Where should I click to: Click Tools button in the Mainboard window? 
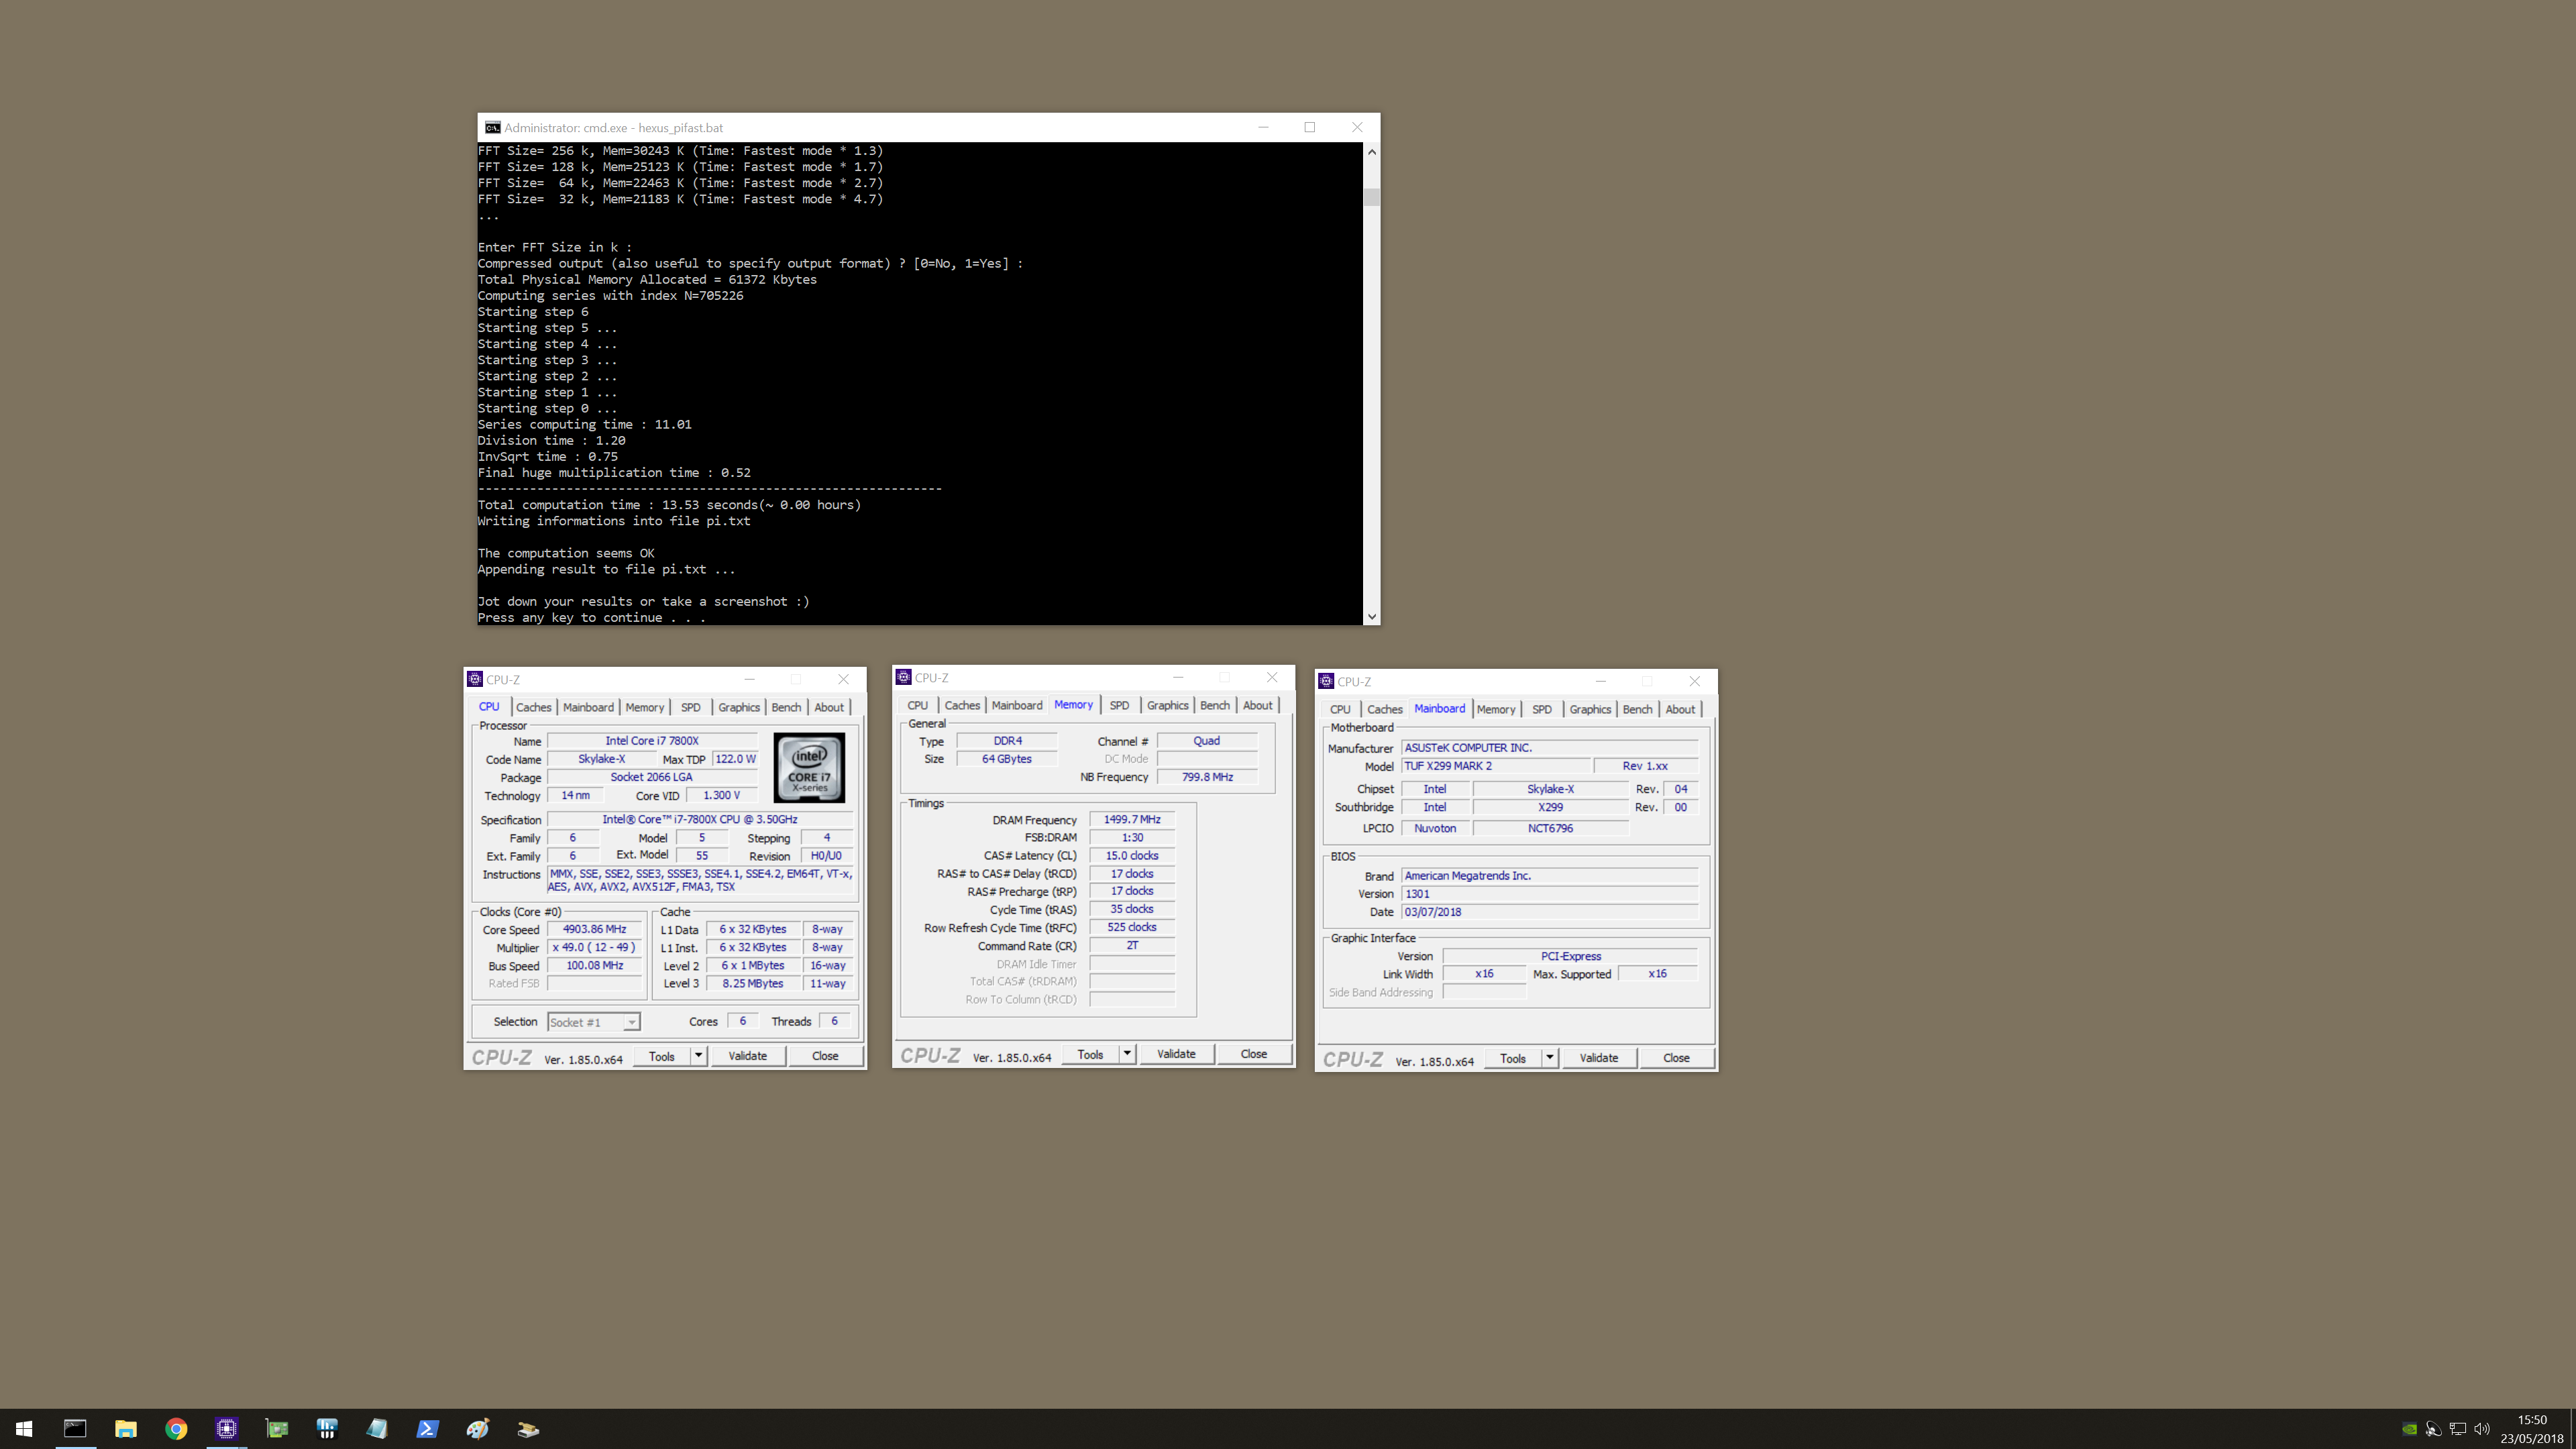tap(1513, 1058)
